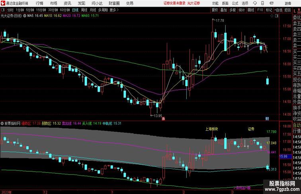Image resolution: width=301 pixels, height=194 pixels.
Task: Click the 复权 toolbar button
Action: 215,10
